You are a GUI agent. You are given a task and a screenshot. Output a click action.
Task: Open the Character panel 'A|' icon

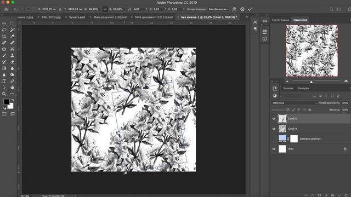click(255, 22)
